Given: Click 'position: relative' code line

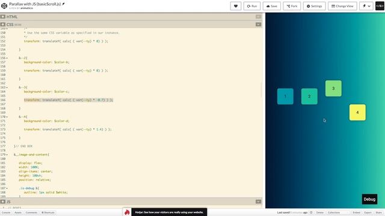Looking at the screenshot, I should click(35, 180).
